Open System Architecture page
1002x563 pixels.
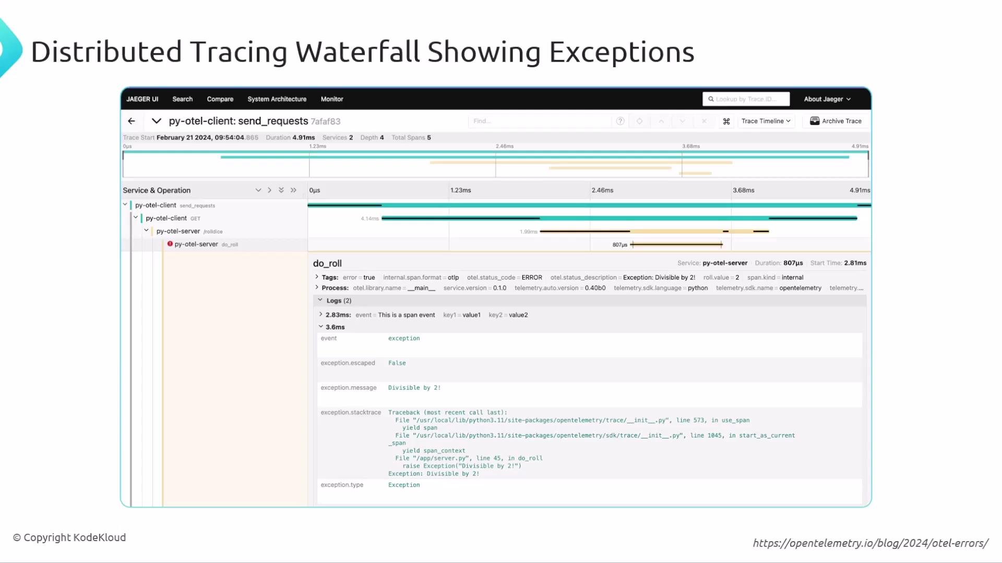(x=277, y=99)
